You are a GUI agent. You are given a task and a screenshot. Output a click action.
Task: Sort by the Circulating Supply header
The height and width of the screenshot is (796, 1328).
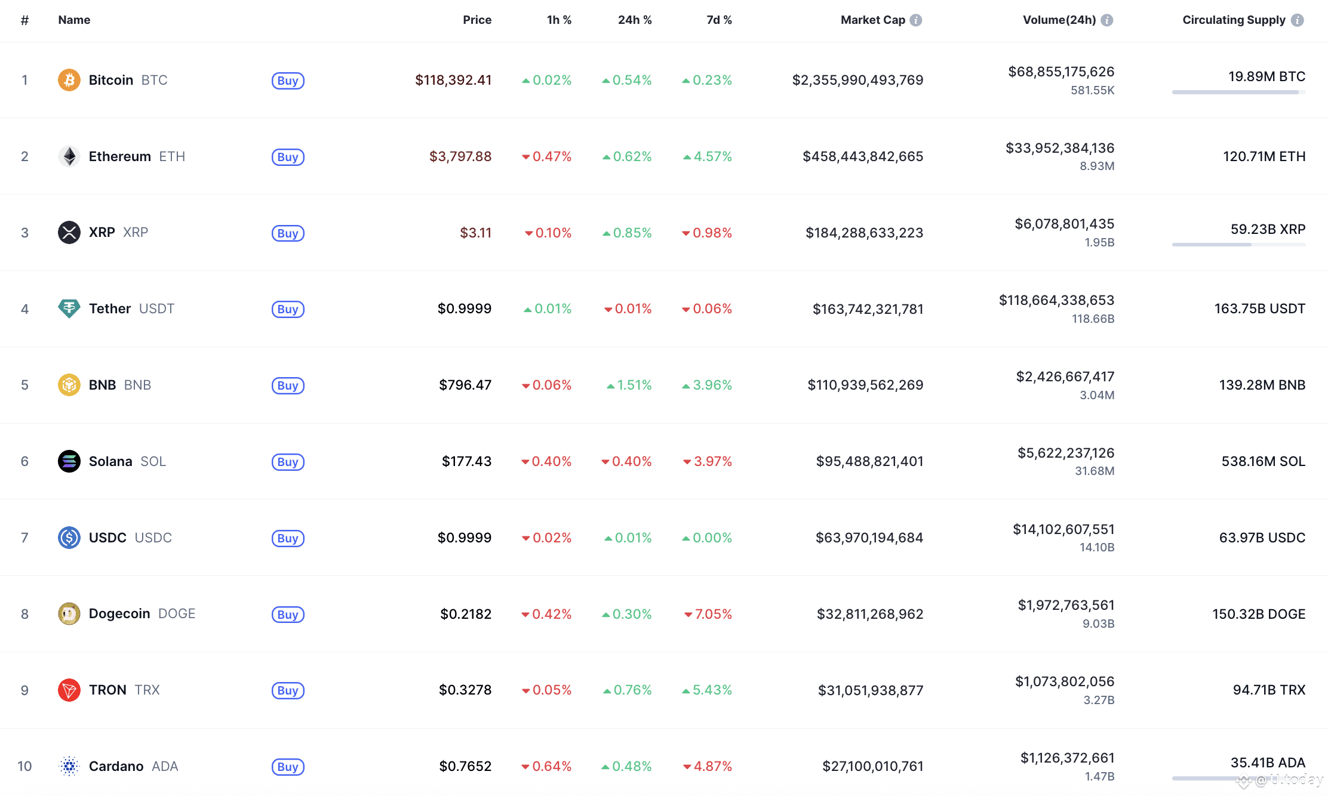point(1234,20)
